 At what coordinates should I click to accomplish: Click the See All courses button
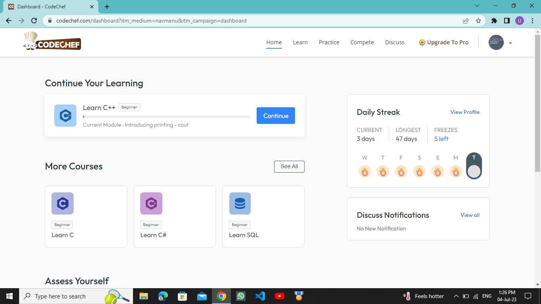coord(289,167)
